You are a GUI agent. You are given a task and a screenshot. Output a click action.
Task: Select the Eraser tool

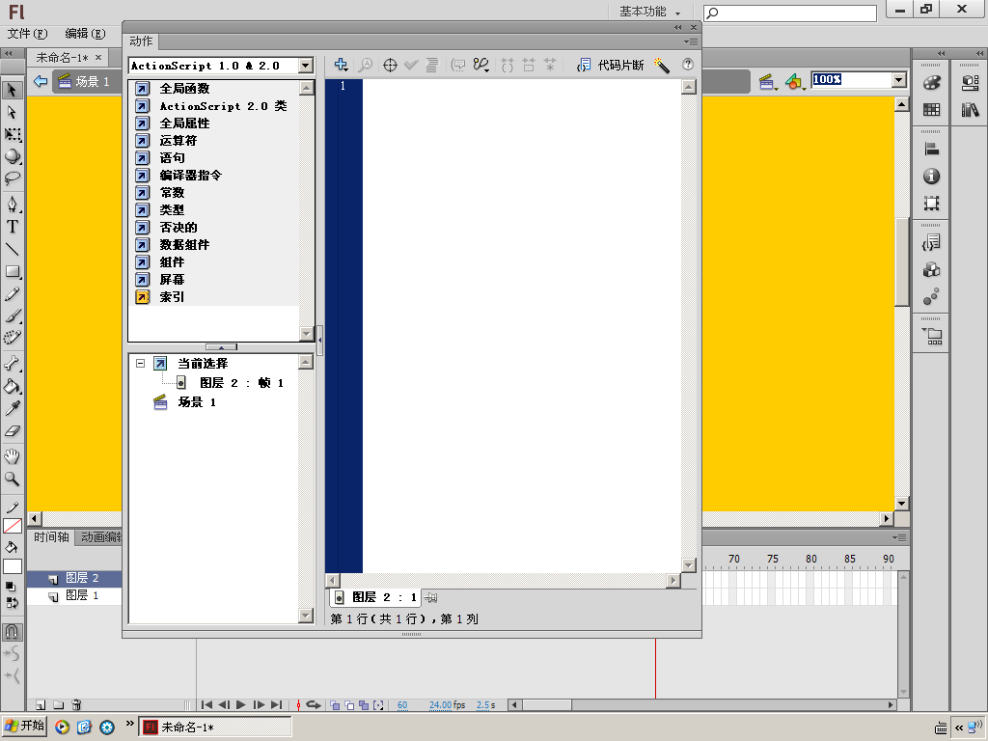point(12,431)
